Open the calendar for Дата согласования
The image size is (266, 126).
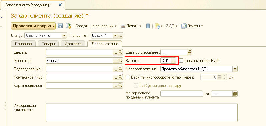[189, 52]
